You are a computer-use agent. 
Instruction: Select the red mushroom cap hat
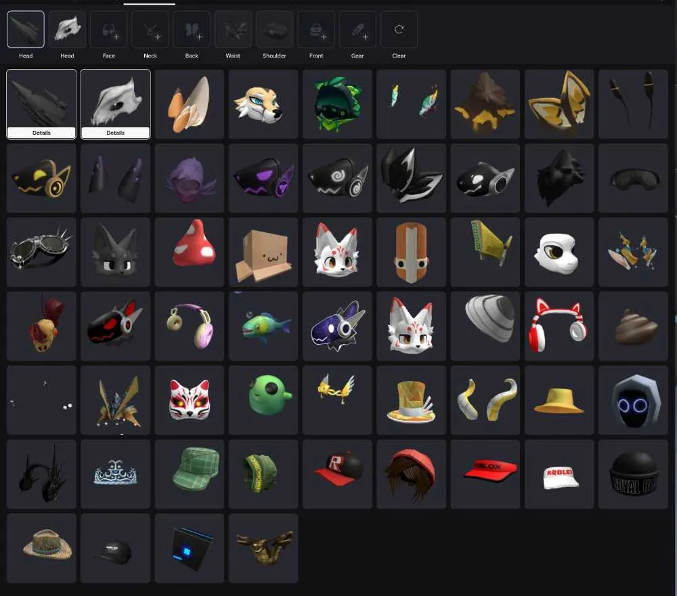point(190,252)
